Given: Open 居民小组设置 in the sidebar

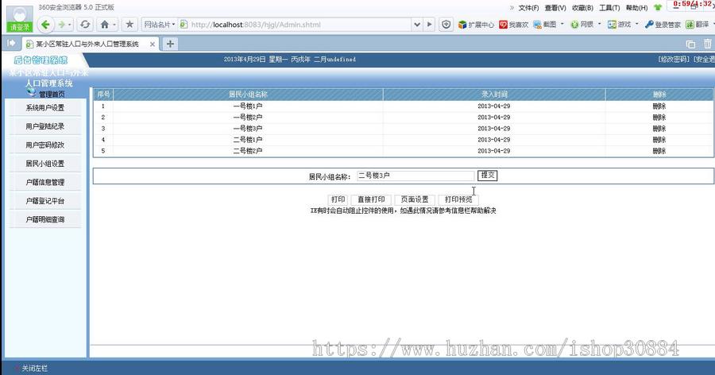Looking at the screenshot, I should [44, 164].
